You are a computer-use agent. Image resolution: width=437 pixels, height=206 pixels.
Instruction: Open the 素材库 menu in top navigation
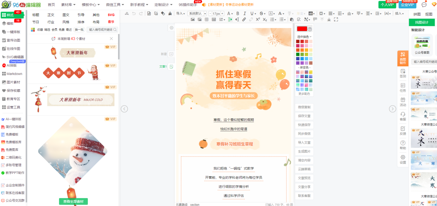(x=69, y=5)
